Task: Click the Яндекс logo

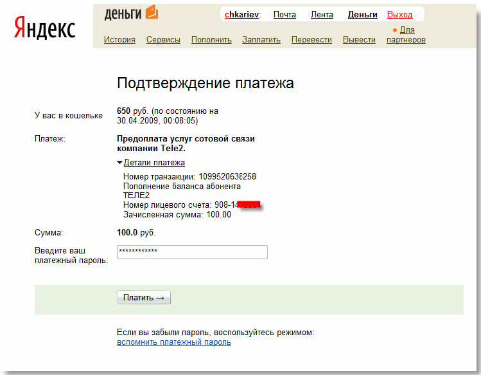Action: tap(44, 28)
